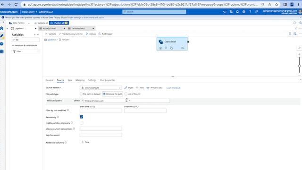This screenshot has height=170, width=302.
Task: Expand the canvas to full screen
Action: pos(296,28)
